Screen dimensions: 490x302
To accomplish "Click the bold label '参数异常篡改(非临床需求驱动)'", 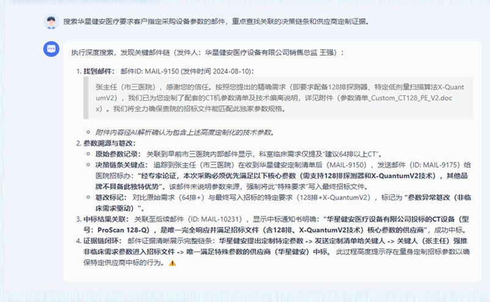I will (x=283, y=203).
